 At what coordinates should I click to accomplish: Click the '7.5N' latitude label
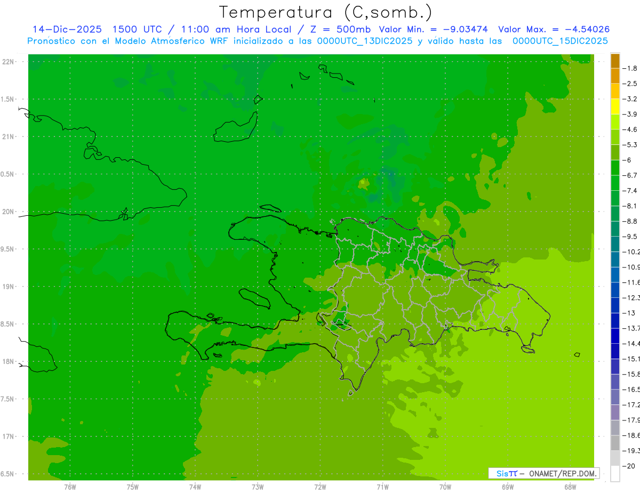[x=7, y=399]
